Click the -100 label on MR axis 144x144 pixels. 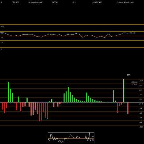point(141,127)
